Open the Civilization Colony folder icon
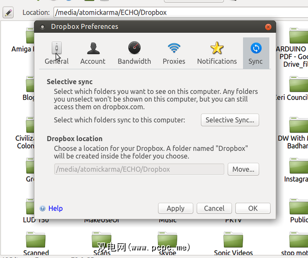 pos(30,125)
